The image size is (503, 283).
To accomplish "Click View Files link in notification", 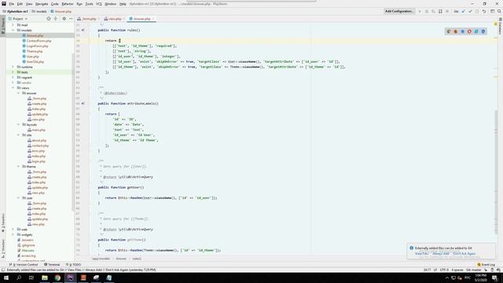I will 421,253.
